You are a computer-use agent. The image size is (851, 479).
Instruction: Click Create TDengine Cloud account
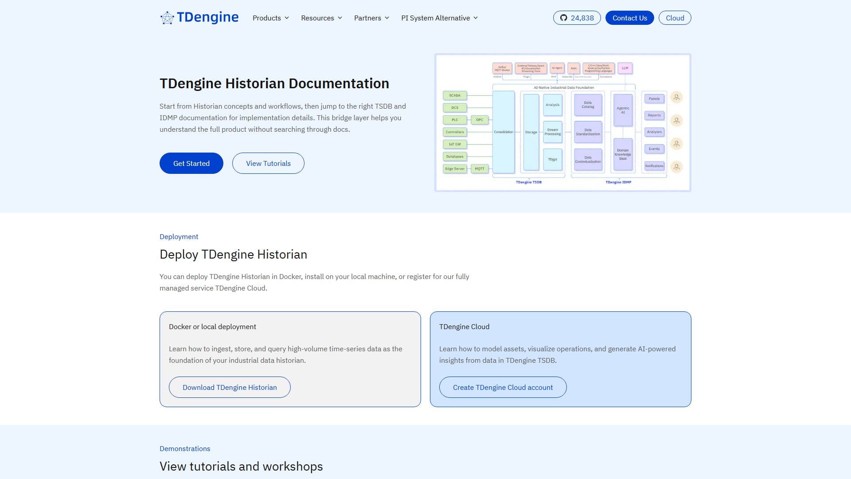(503, 387)
